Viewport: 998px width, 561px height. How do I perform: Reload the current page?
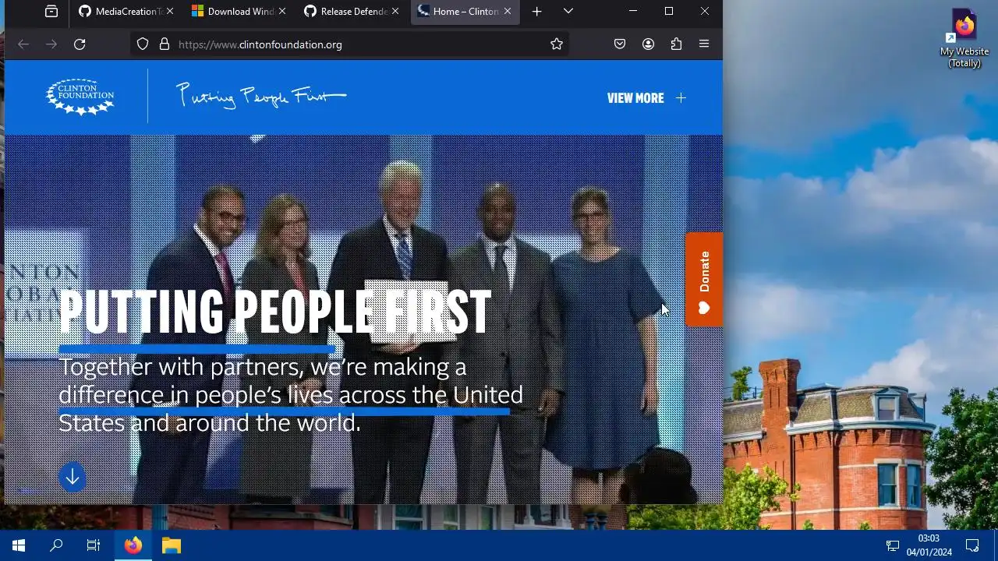pyautogui.click(x=80, y=44)
